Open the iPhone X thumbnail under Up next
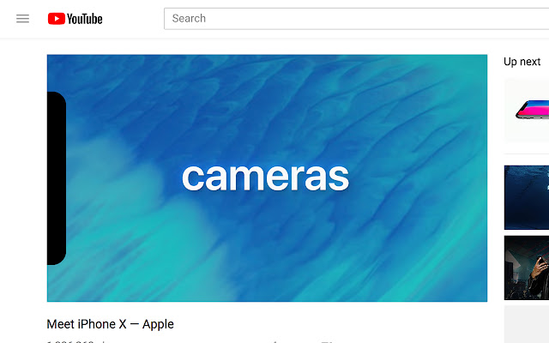The image size is (549, 343). click(x=527, y=111)
